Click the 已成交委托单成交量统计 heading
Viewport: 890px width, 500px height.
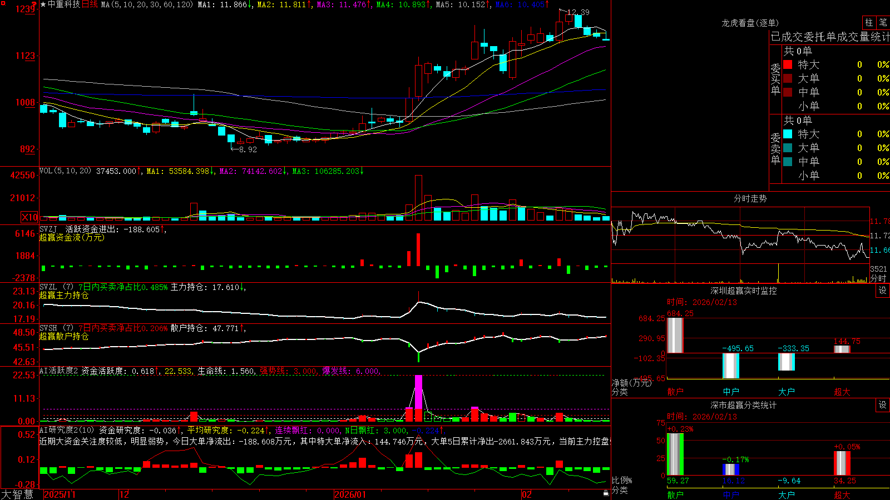tap(830, 37)
